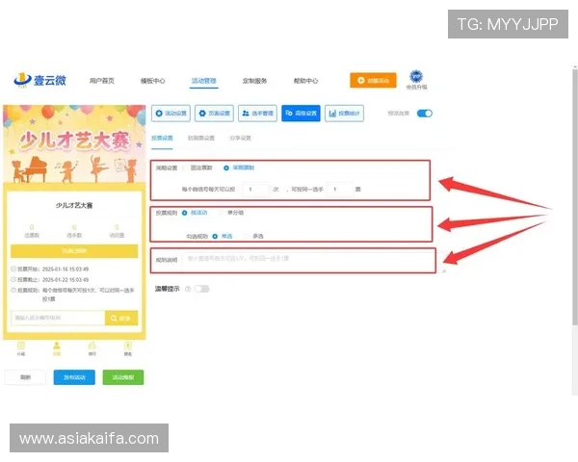Click the 总票数 counter in preview

(x=32, y=231)
